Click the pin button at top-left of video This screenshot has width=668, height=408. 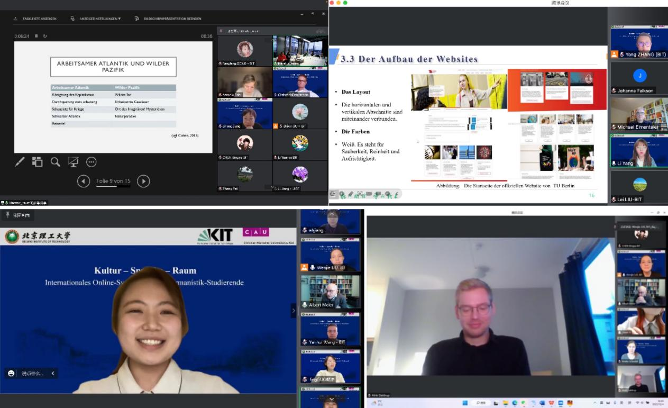coord(8,215)
